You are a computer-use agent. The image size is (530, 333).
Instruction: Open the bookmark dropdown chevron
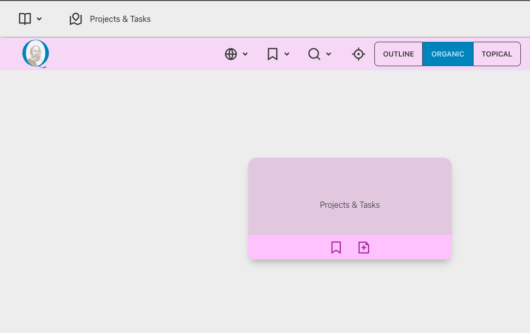(x=287, y=54)
